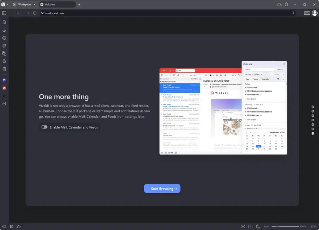Open the Translate panel
This screenshot has height=230, width=319.
coord(4,53)
